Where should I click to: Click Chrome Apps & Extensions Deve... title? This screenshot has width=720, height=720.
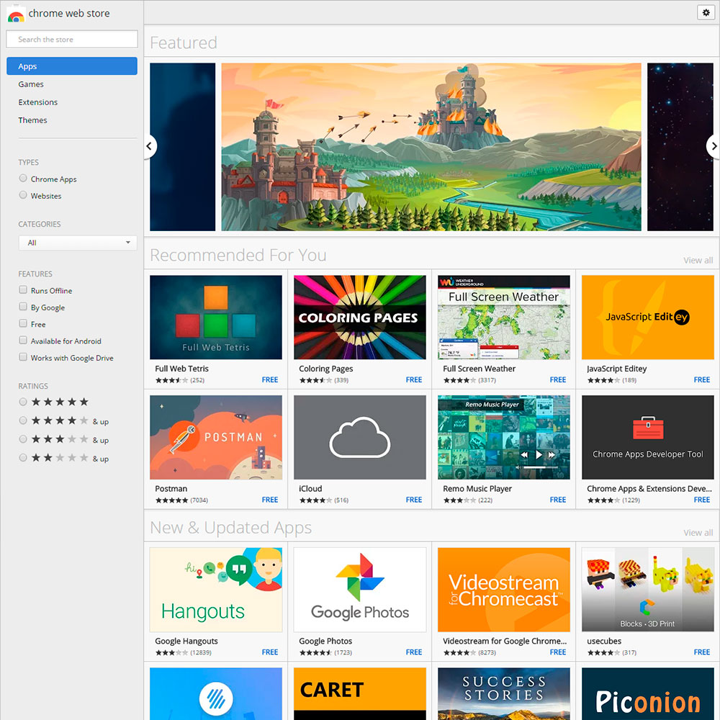tap(649, 489)
